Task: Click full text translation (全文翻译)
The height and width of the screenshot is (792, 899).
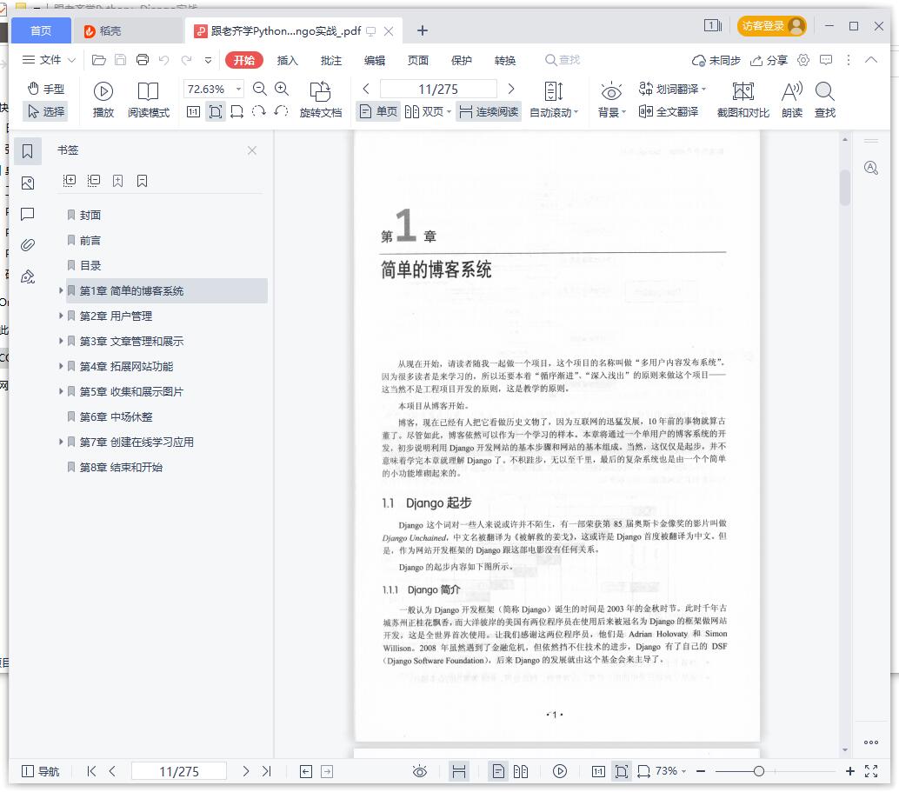Action: click(x=669, y=111)
